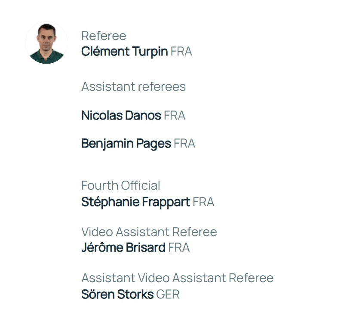Click GER country code beside Storks
The height and width of the screenshot is (323, 359).
(168, 294)
